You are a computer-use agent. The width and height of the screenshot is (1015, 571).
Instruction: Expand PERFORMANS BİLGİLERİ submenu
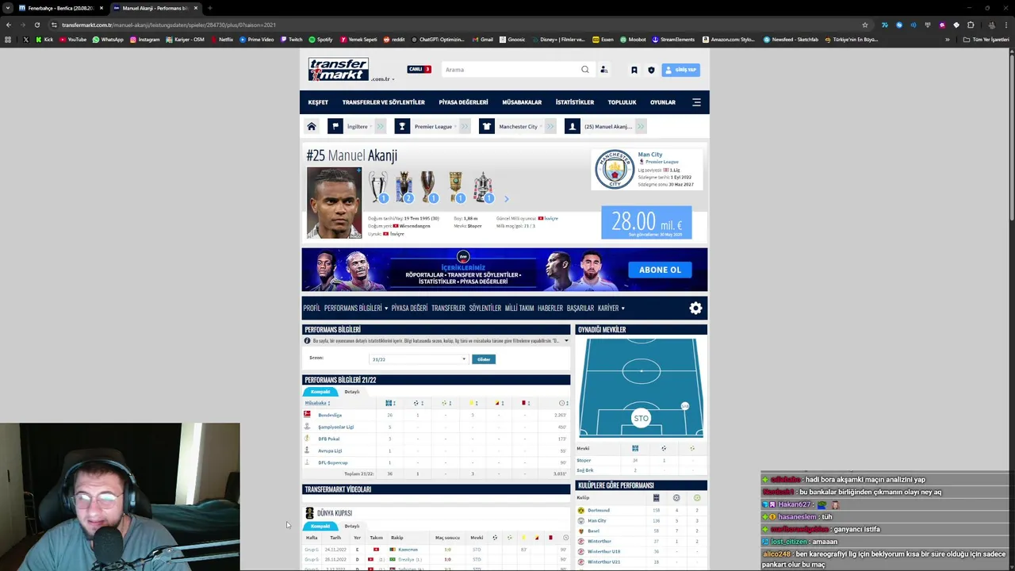click(x=355, y=308)
